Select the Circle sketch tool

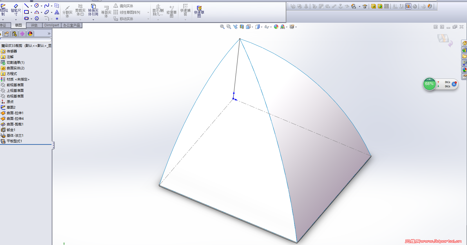[37, 6]
